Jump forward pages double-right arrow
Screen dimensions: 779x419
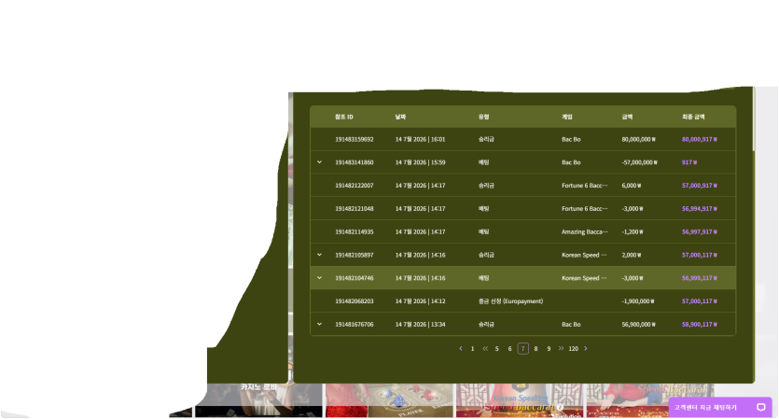pos(561,348)
